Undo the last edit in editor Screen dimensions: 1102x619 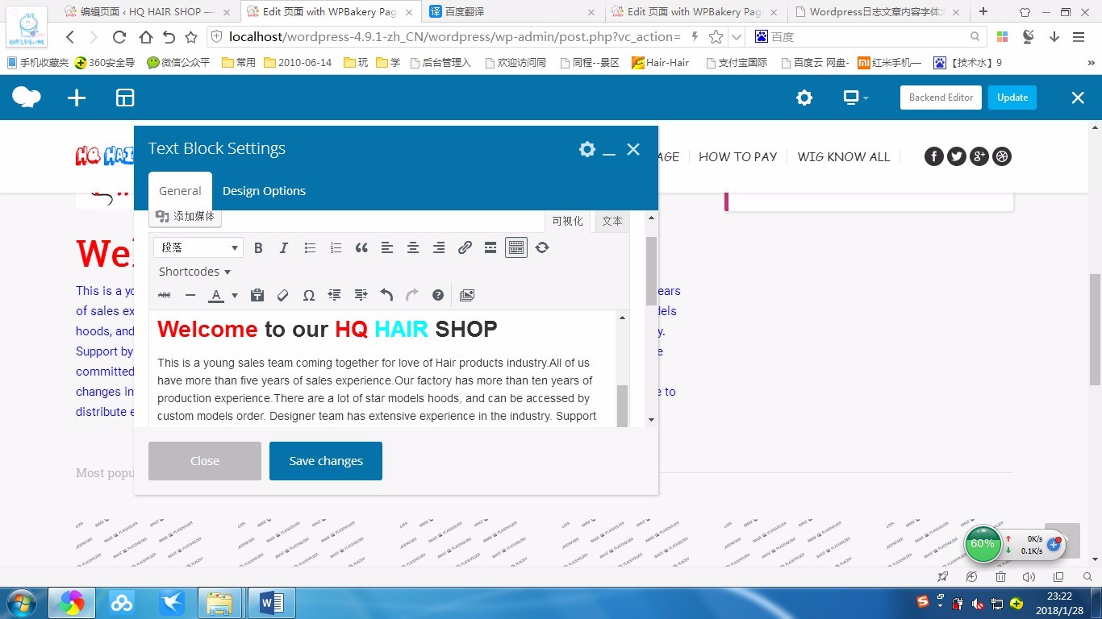click(386, 296)
